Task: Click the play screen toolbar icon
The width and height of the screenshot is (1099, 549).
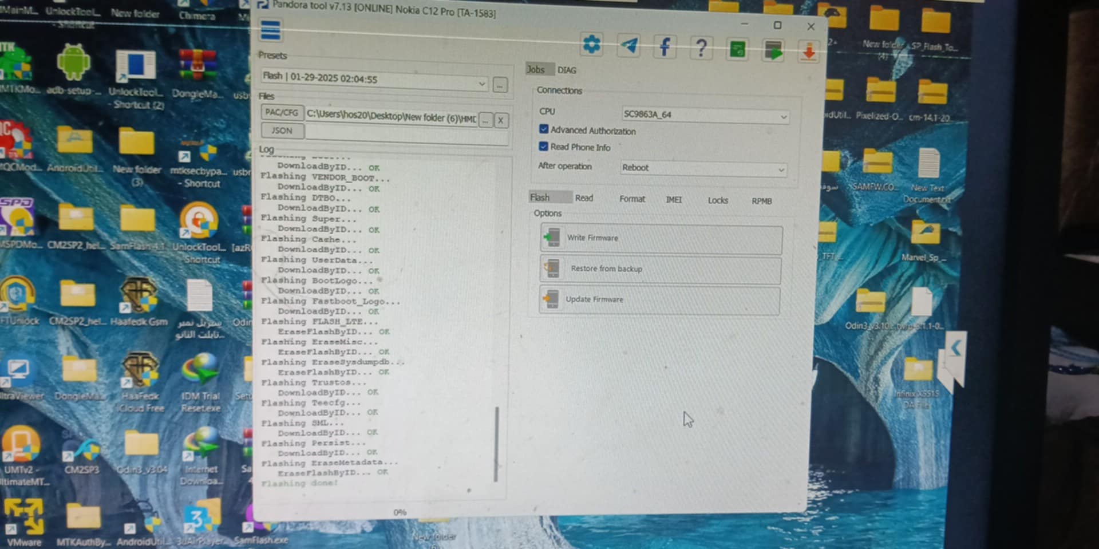Action: (773, 51)
